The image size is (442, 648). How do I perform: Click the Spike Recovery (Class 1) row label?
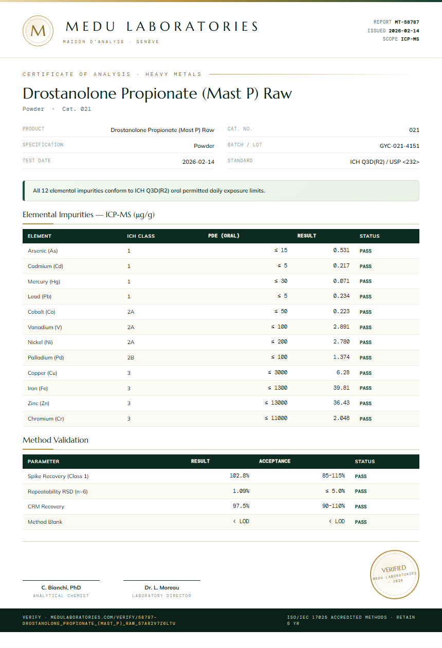coord(58,477)
